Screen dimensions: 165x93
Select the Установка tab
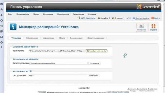[x=16, y=38]
